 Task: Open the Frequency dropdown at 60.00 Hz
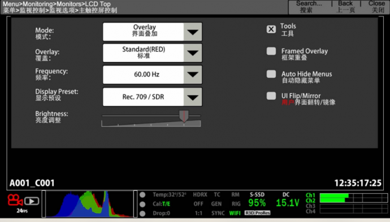153,75
